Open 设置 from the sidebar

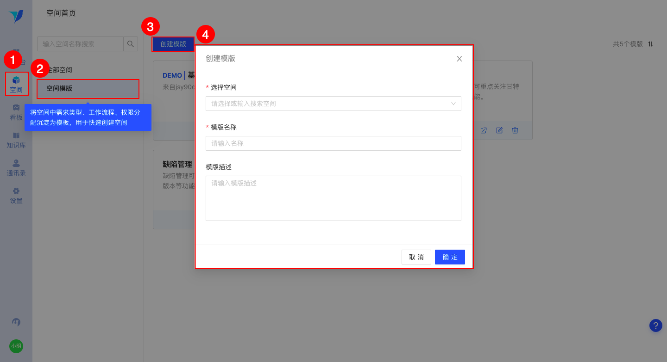(x=16, y=196)
